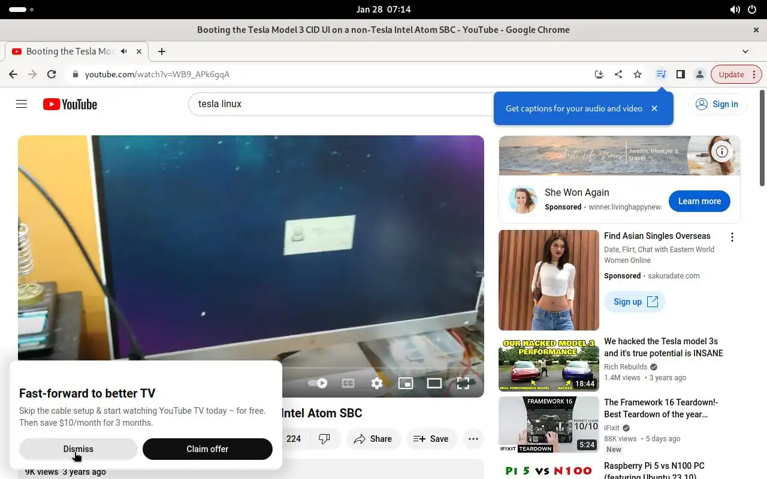Viewport: 767px width, 479px height.
Task: Click Sign up on sakuradate ad
Action: (x=635, y=302)
